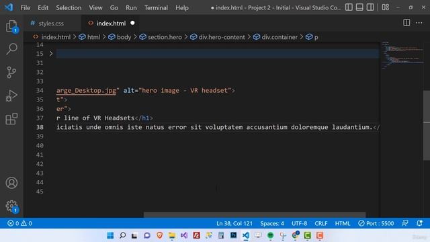
Task: Open Windows taskbar search
Action: point(122,235)
